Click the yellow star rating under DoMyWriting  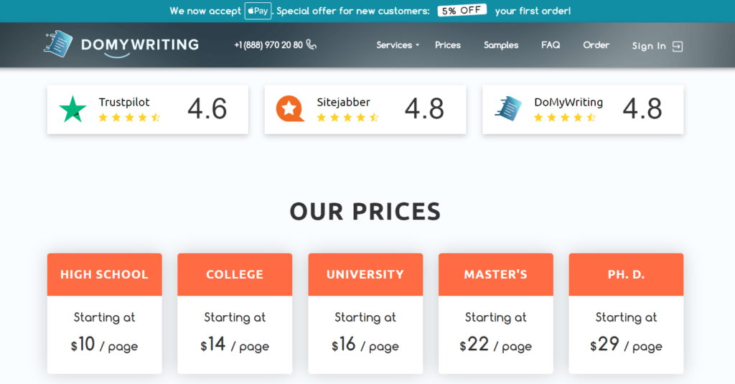(565, 117)
